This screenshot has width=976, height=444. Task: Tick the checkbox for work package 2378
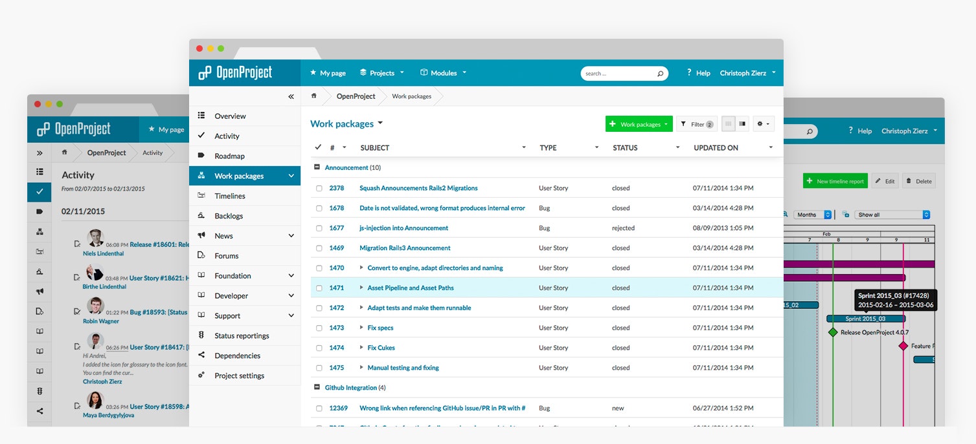coord(319,188)
